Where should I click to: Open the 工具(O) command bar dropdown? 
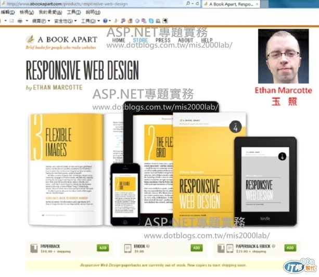click(x=91, y=21)
